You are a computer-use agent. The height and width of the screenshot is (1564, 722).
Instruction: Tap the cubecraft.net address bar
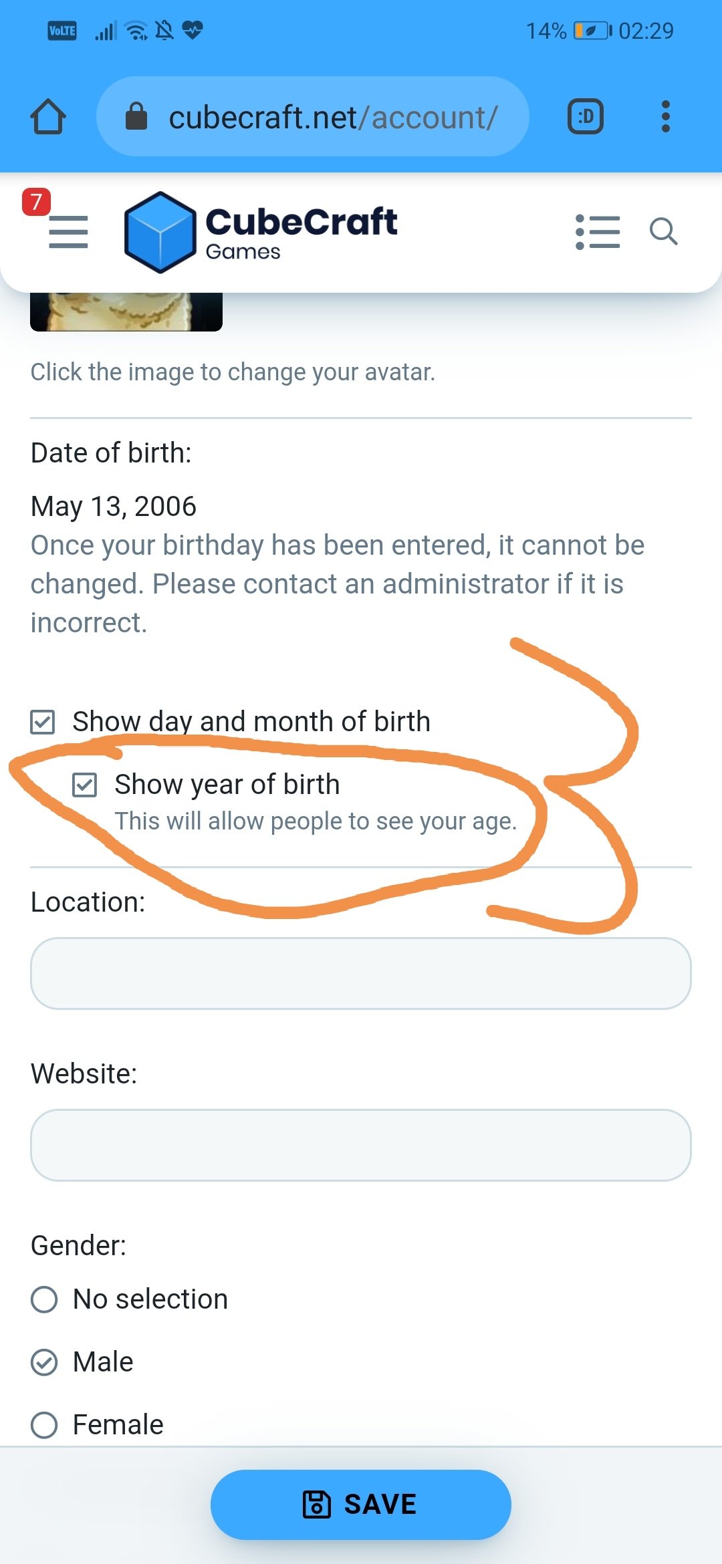[x=313, y=117]
